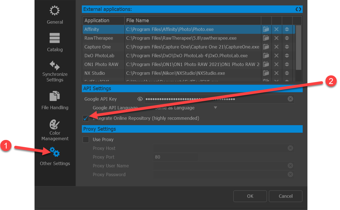The width and height of the screenshot is (340, 210).
Task: Click the reorder icon for Capture One
Action: point(287,47)
